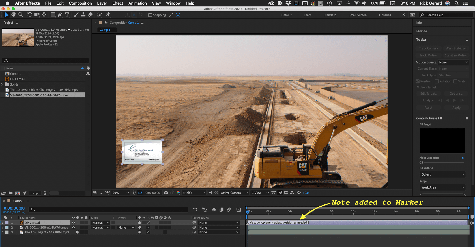Open the 50% magnification dropdown
Viewport: 475px width, 247px height.
point(121,193)
